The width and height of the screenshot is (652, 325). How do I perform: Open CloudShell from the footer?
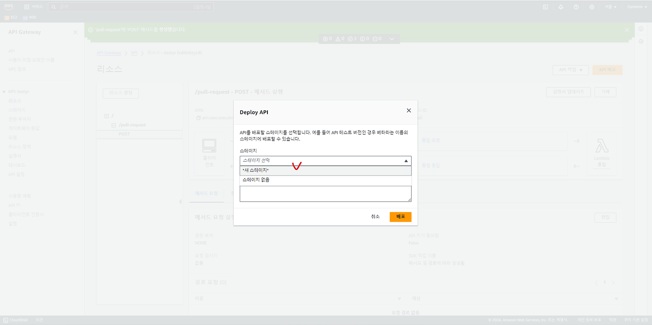pos(16,320)
